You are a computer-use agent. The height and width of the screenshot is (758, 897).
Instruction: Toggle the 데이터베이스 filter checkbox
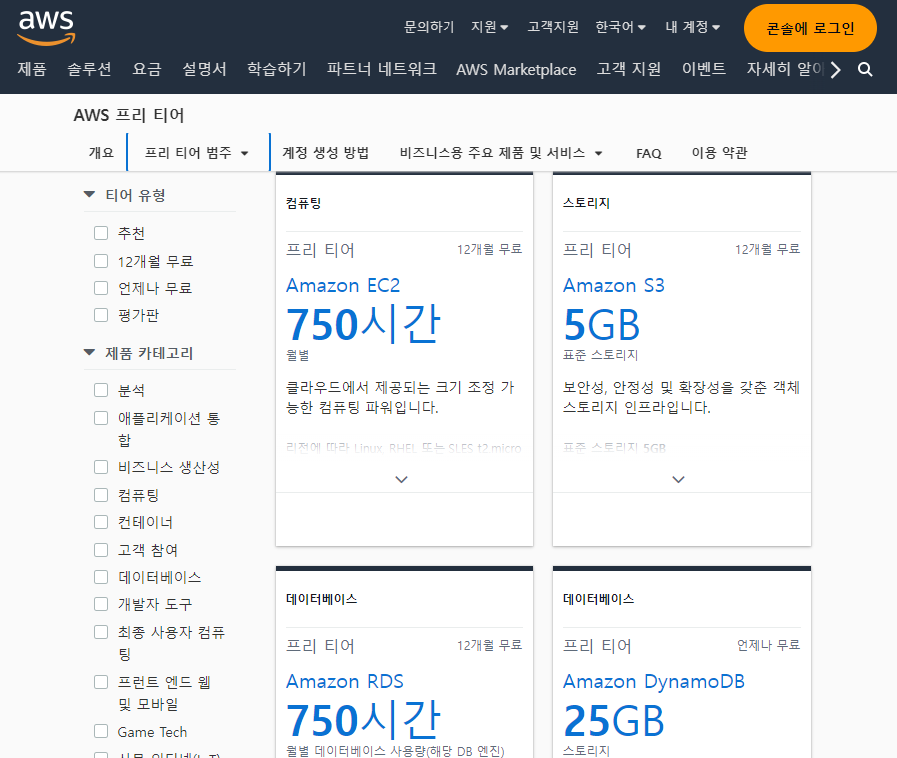click(101, 577)
